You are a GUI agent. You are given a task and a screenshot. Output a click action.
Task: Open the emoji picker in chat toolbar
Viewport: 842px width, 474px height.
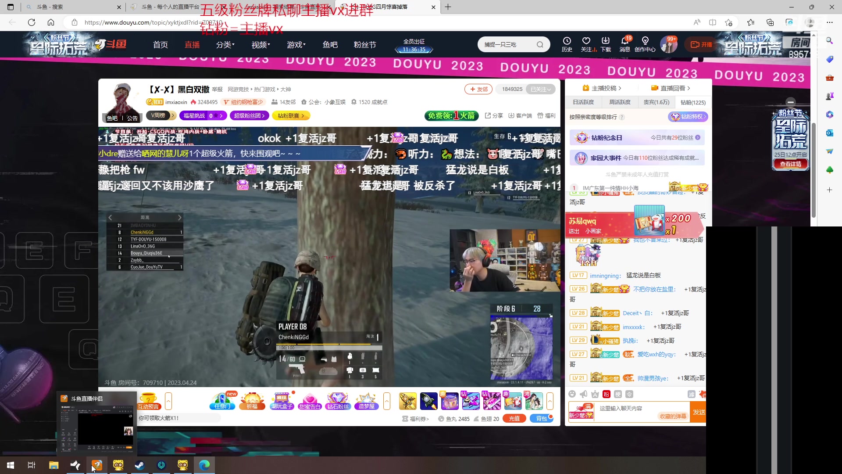click(x=572, y=394)
